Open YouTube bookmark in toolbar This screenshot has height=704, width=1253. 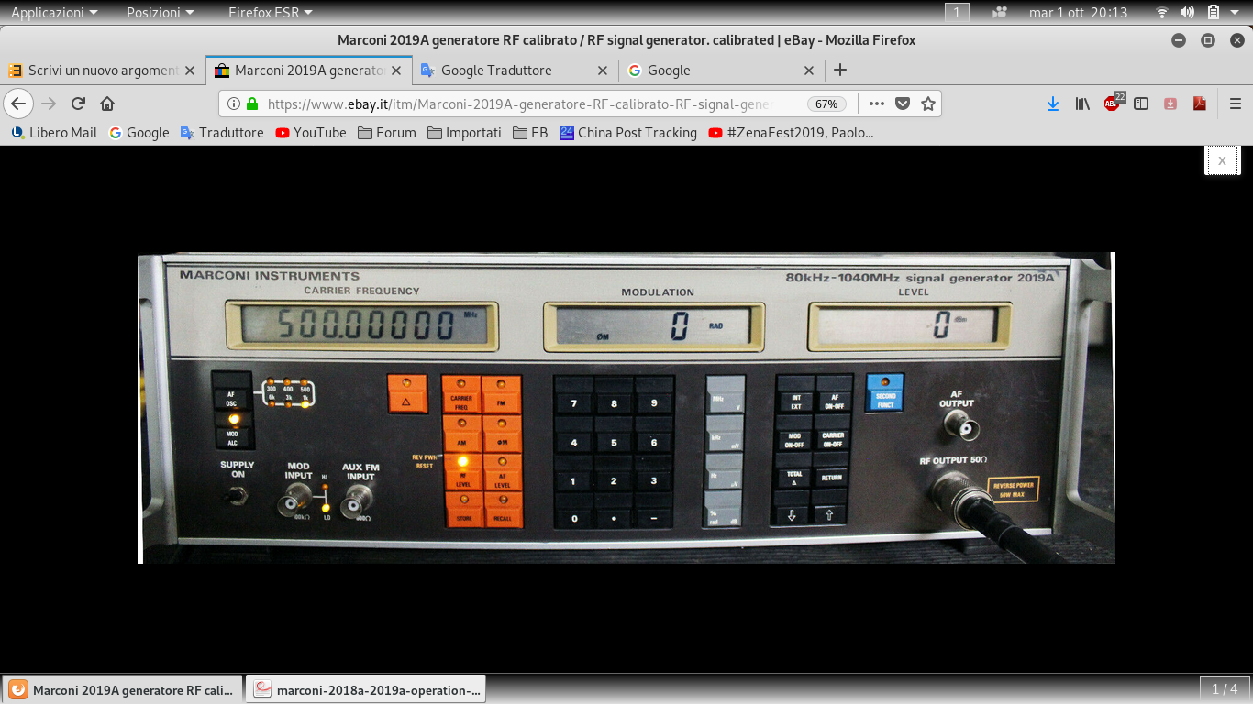point(310,133)
